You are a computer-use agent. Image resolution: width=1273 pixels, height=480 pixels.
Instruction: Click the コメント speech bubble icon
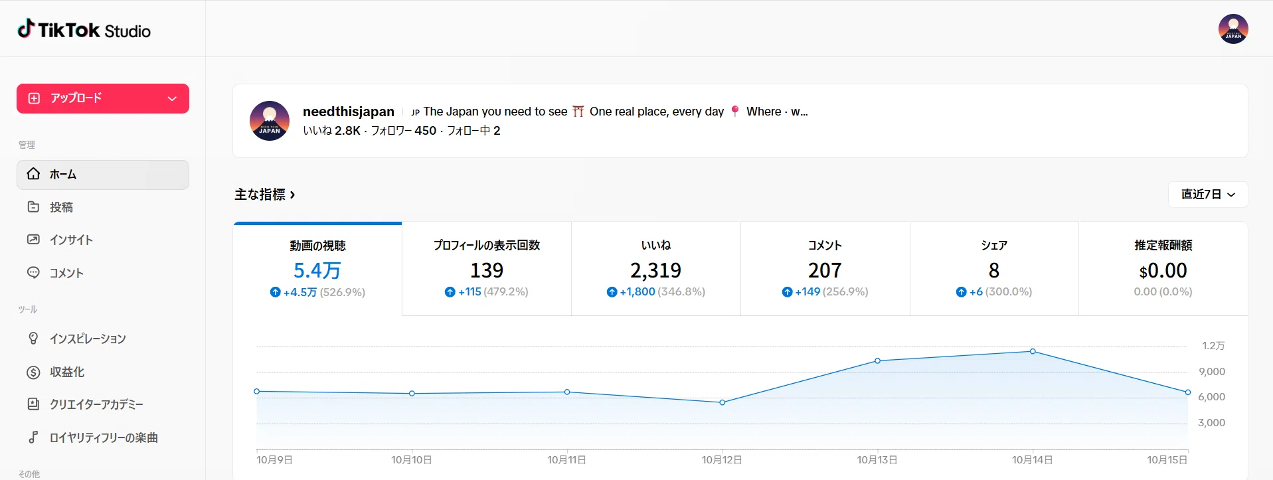point(33,273)
